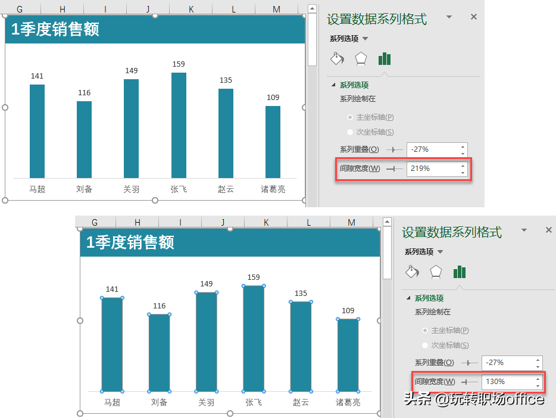Click data label 135 in top chart
Viewport: 556px width, 418px height.
226,80
